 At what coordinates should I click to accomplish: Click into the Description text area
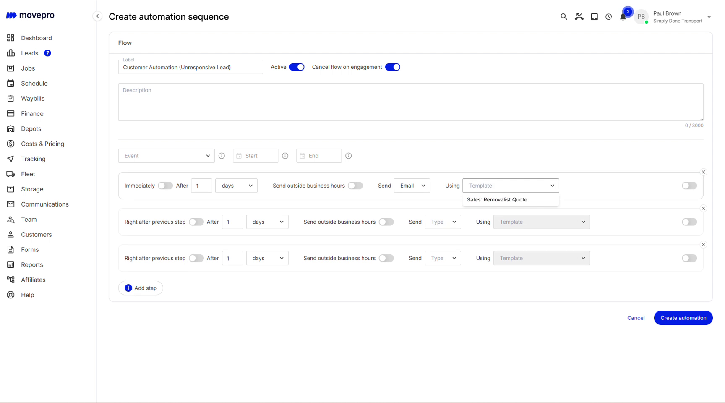411,102
